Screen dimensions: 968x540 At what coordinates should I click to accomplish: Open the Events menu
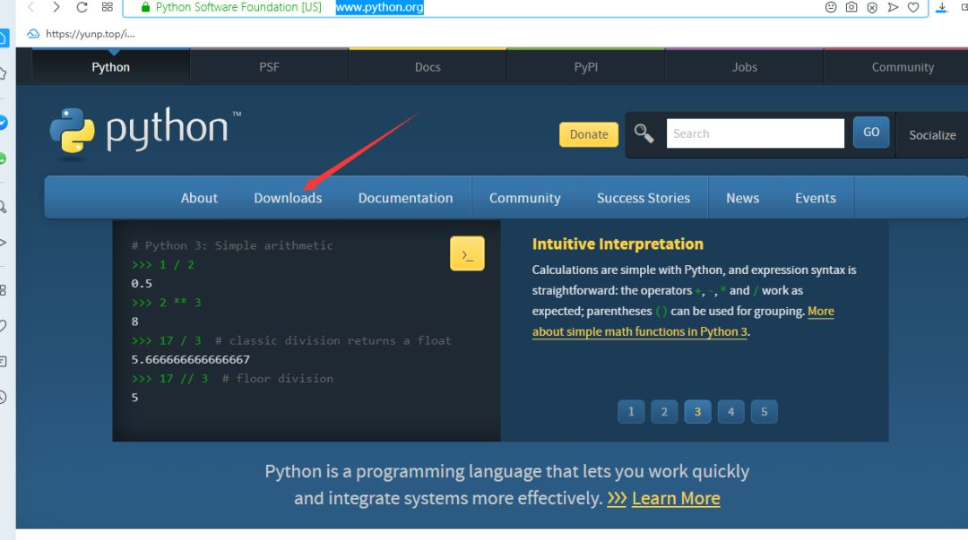[x=816, y=198]
